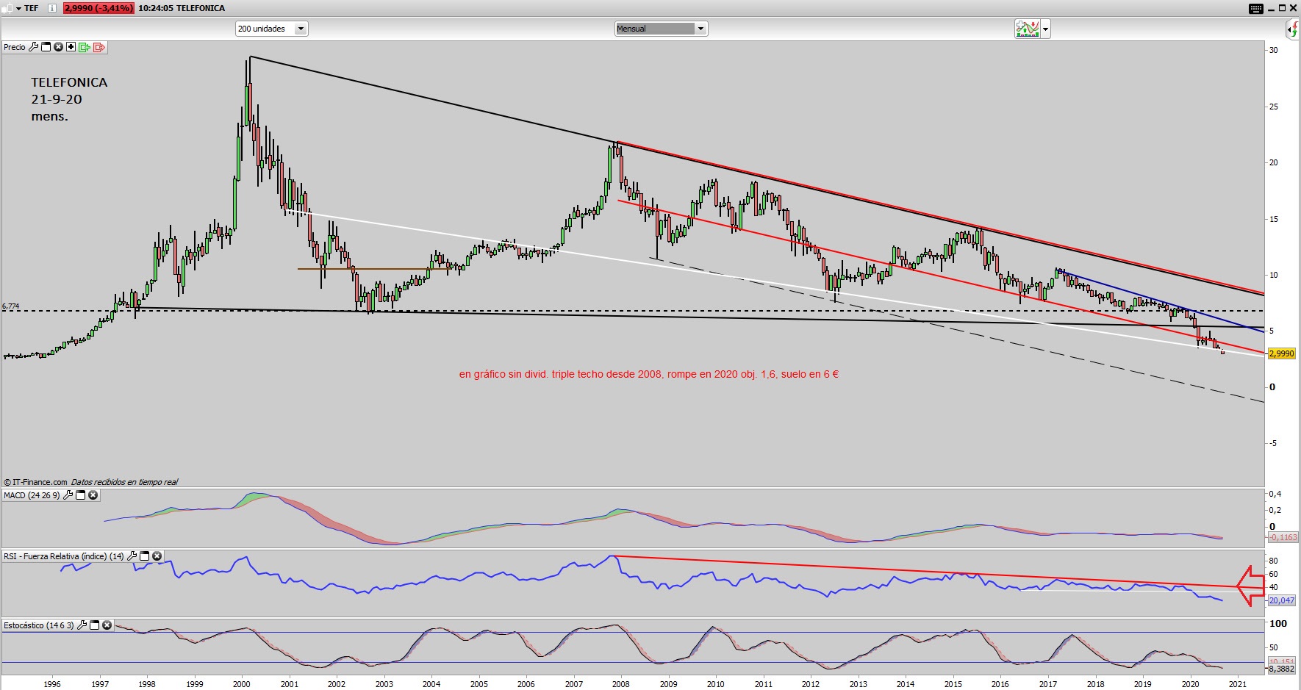Click the candlestick chart type icon
Screen dimensions: 1301x690
[x=8, y=8]
